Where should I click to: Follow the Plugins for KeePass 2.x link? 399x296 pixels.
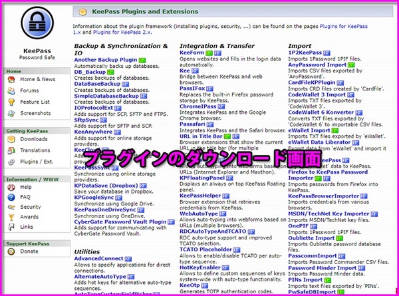click(122, 33)
